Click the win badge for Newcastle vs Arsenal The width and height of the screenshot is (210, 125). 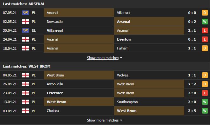pyautogui.click(x=205, y=22)
